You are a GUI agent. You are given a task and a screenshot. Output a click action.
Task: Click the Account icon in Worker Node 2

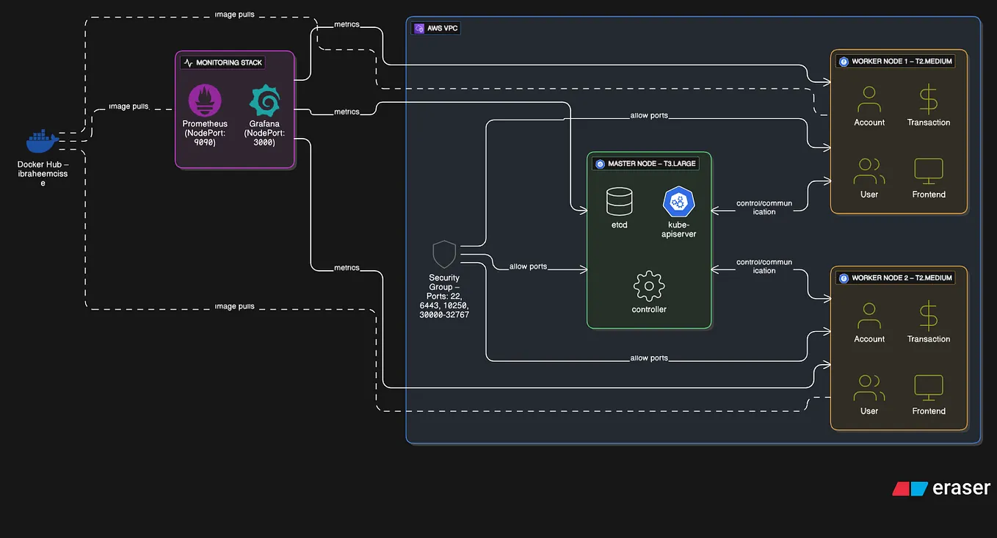pos(869,316)
